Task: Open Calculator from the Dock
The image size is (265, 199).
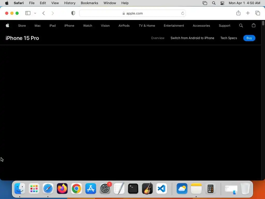Action: (x=210, y=188)
